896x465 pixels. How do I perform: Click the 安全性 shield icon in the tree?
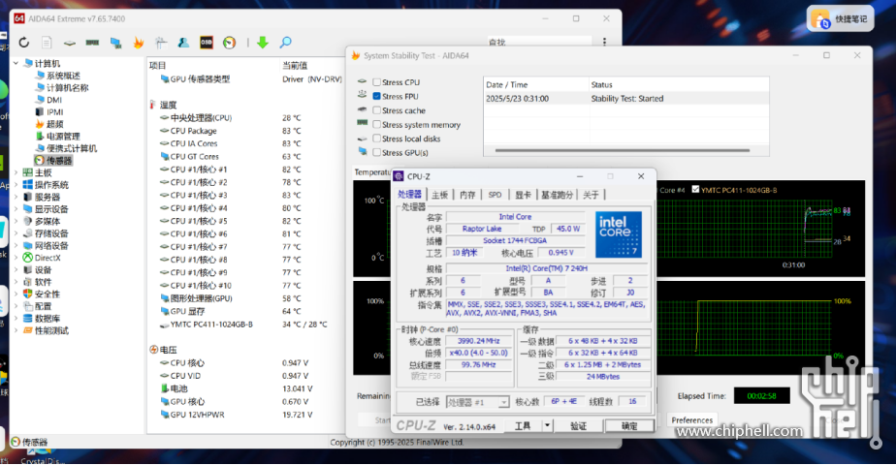pyautogui.click(x=27, y=294)
